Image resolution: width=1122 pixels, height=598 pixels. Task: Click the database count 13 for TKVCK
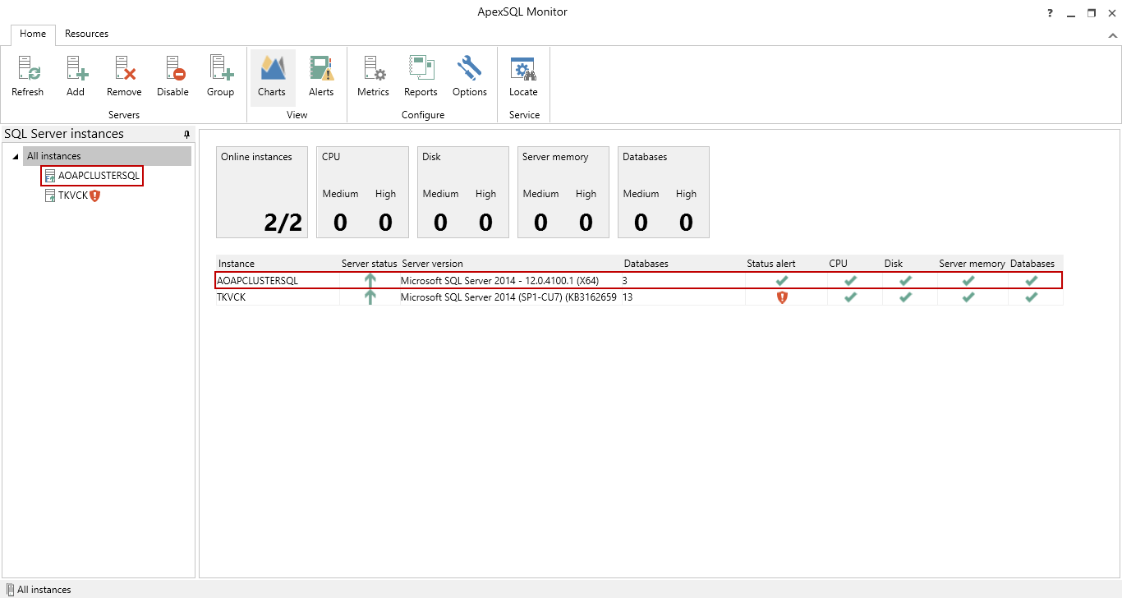(x=628, y=297)
